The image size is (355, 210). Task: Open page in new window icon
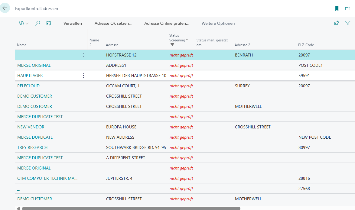pyautogui.click(x=347, y=8)
